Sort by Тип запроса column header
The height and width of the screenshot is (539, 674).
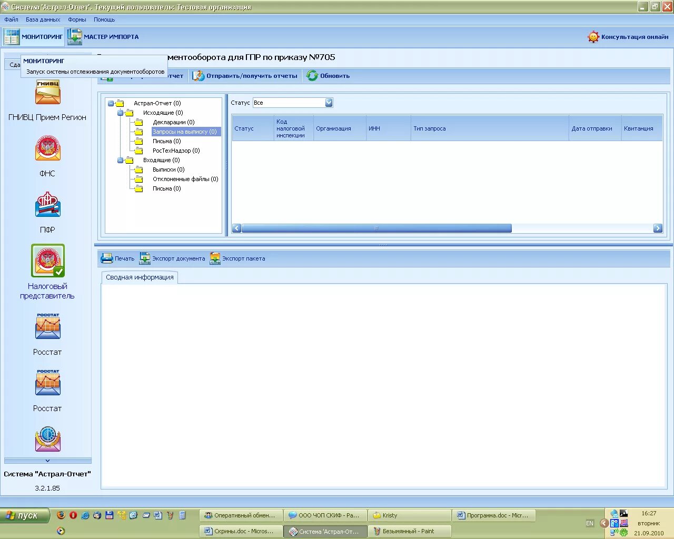click(490, 128)
